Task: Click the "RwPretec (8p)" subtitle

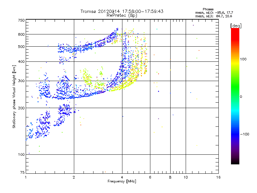Action: [x=122, y=15]
